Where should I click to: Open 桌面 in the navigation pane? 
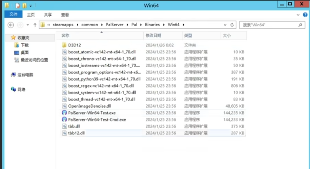point(25,53)
